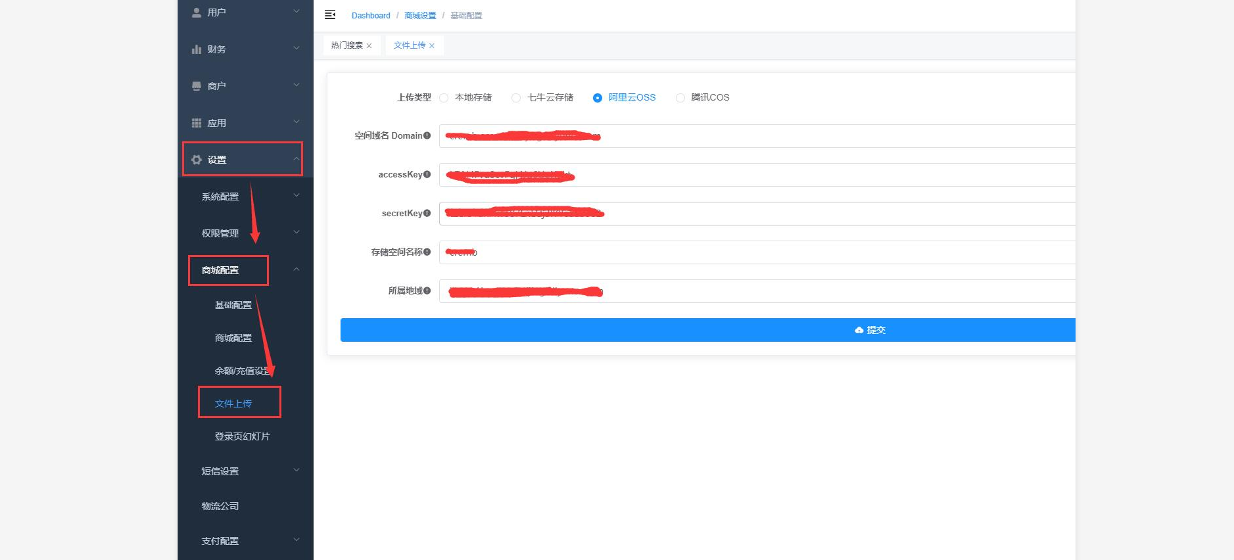Open 登录页幻灯片 menu item
1234x560 pixels.
242,436
